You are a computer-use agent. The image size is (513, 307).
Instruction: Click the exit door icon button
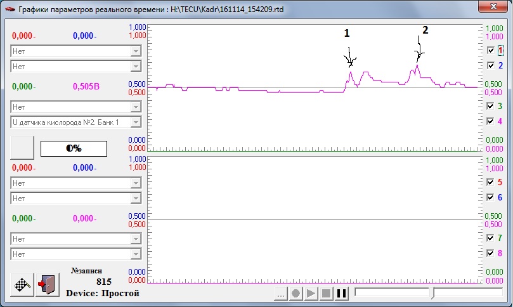tap(48, 284)
